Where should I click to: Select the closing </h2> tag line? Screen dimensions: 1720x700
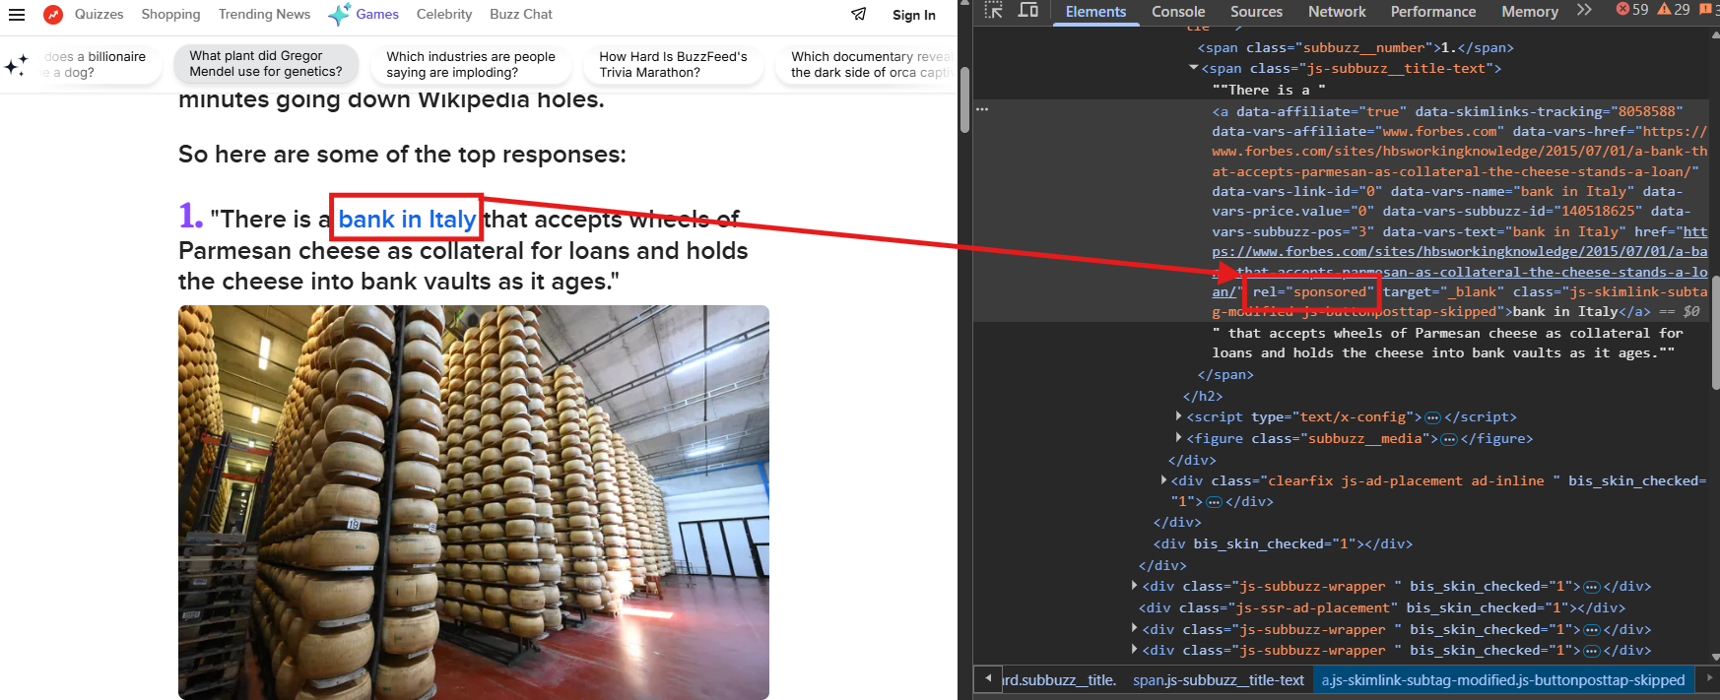pos(1203,396)
